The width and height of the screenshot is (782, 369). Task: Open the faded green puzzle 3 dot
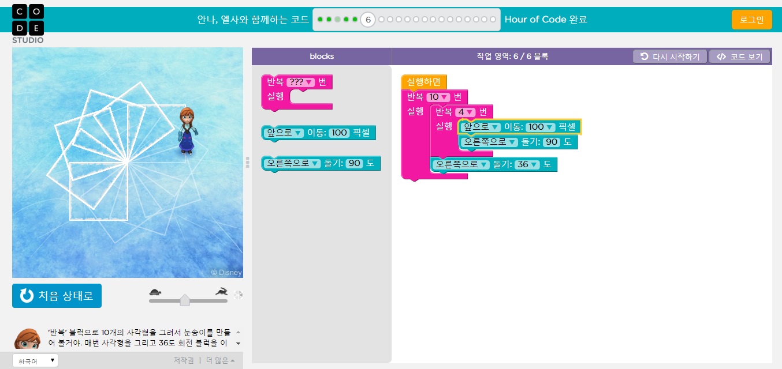[x=338, y=20]
